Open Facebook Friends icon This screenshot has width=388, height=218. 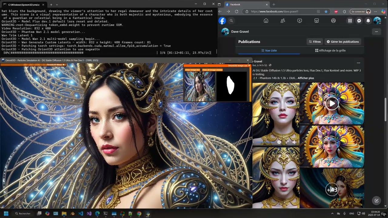pyautogui.click(x=283, y=21)
